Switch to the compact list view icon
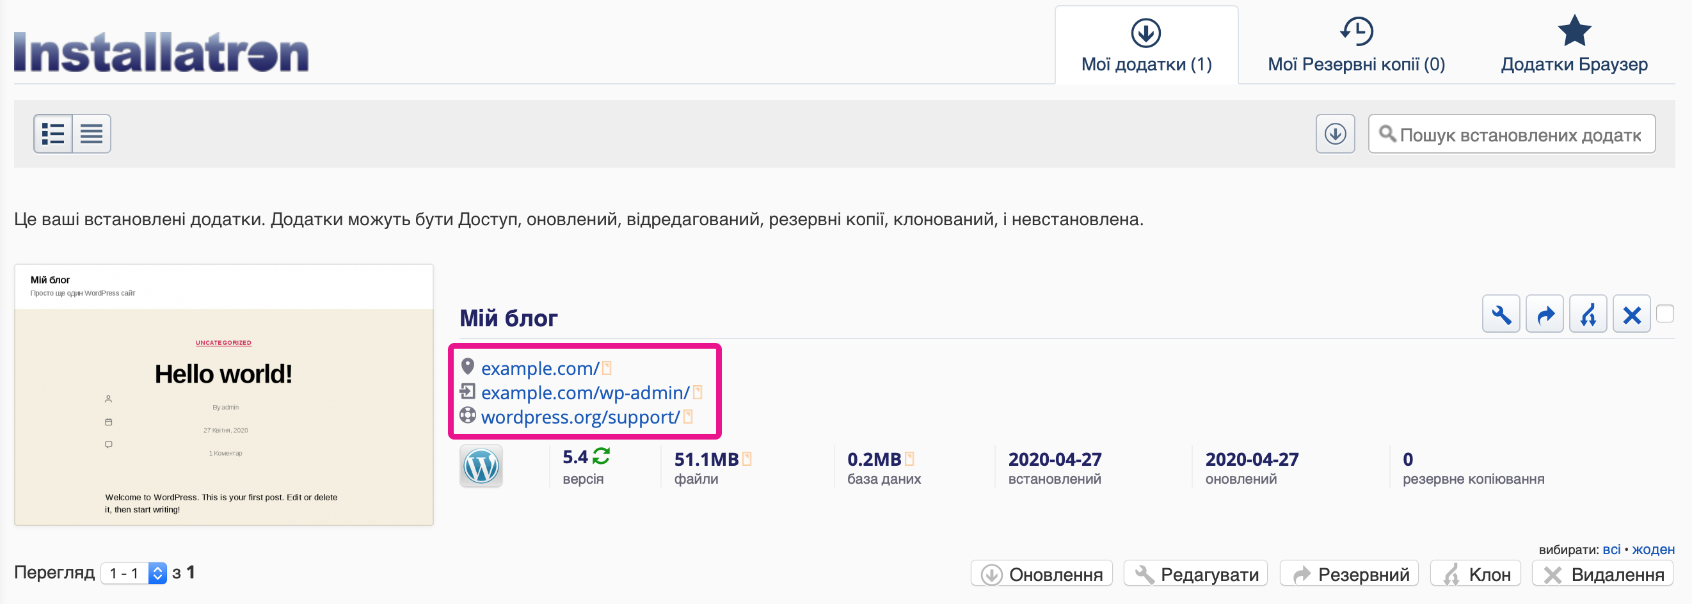Viewport: 1692px width, 604px height. pyautogui.click(x=92, y=134)
